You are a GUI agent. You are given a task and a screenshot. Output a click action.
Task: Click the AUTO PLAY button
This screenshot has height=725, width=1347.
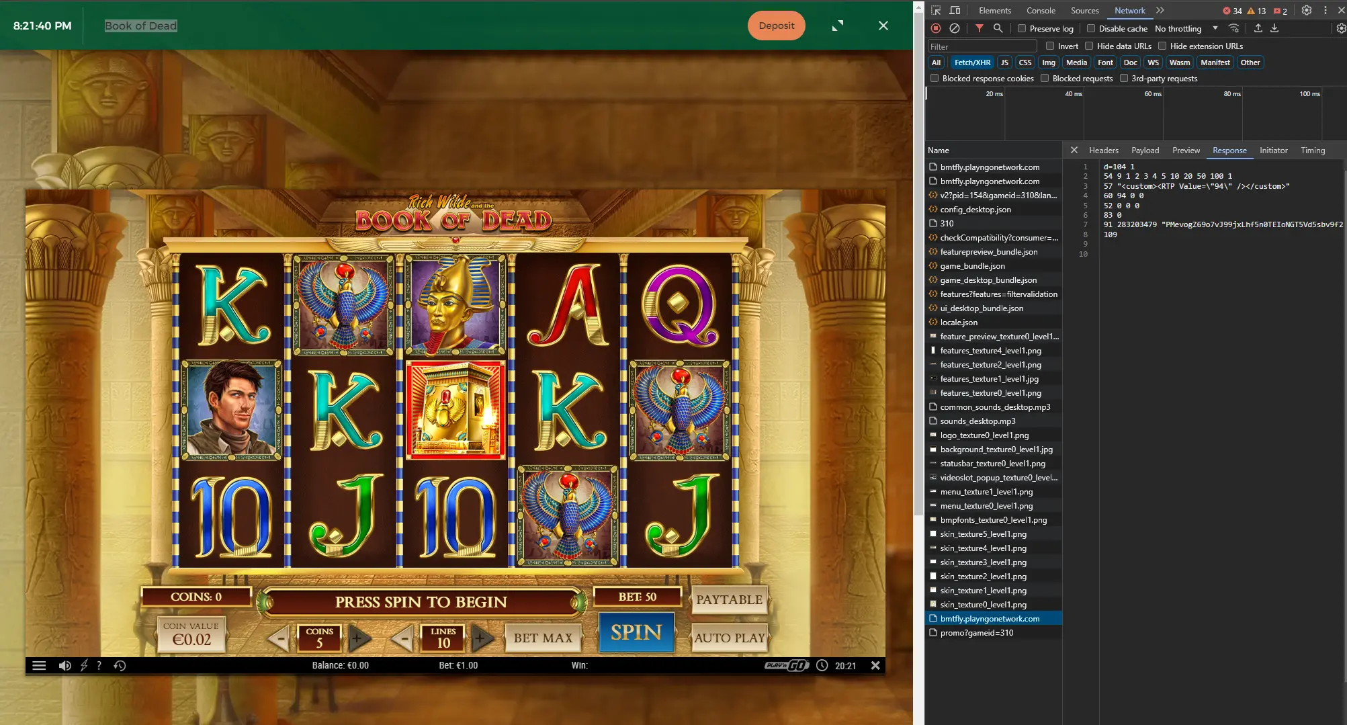tap(729, 638)
